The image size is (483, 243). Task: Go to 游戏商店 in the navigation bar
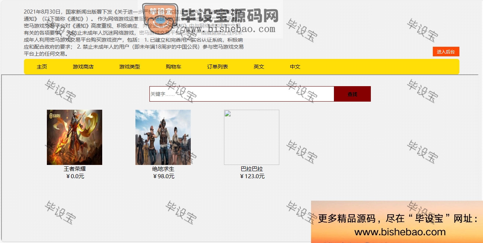click(x=83, y=67)
